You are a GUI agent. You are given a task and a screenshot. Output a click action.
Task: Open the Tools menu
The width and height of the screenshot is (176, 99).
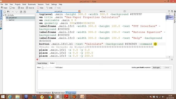pyautogui.click(x=47, y=4)
